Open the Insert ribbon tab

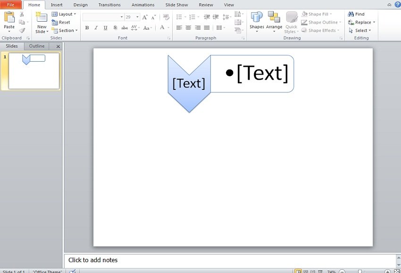coord(57,5)
